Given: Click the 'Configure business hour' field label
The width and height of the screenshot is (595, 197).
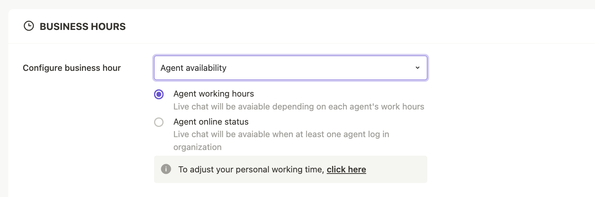Looking at the screenshot, I should [x=72, y=68].
